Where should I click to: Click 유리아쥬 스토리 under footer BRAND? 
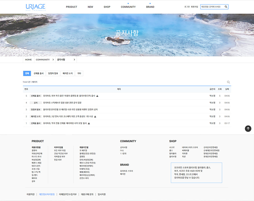tap(126, 171)
